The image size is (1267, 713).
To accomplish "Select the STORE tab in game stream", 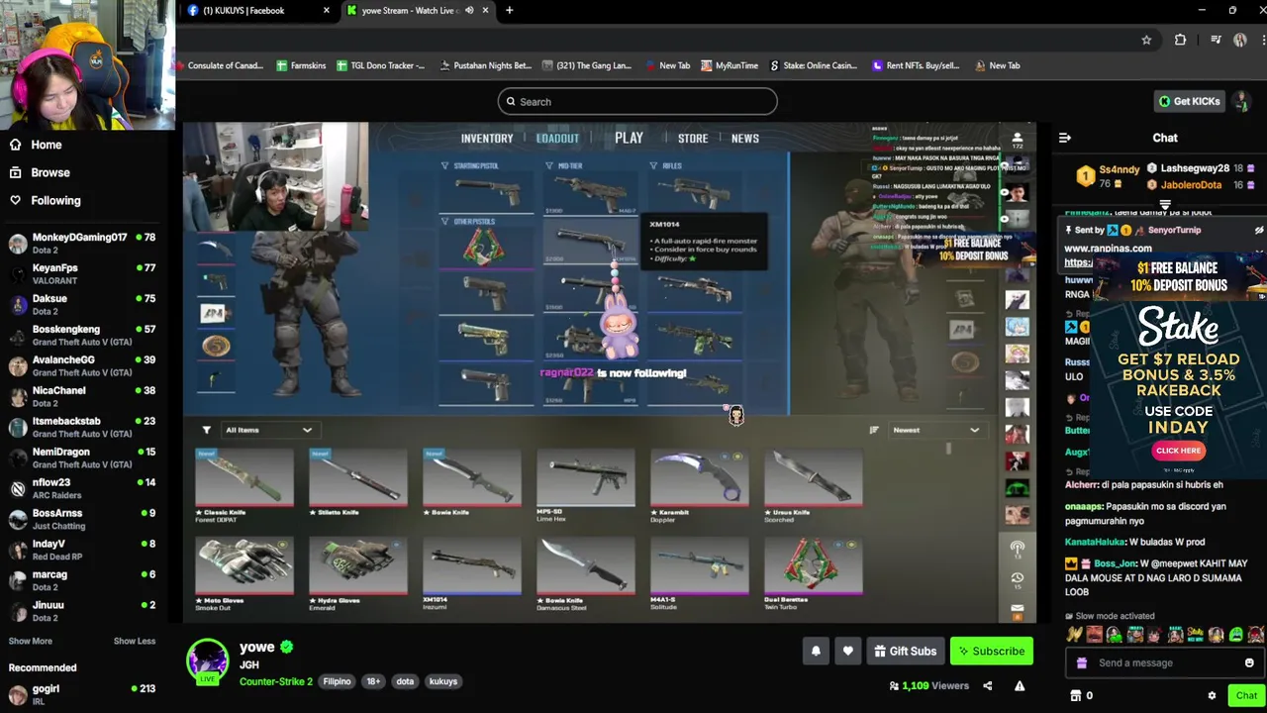I will pyautogui.click(x=693, y=139).
